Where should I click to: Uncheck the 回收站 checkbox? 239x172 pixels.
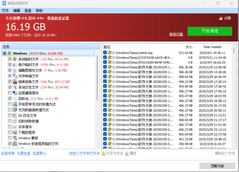click(10, 99)
